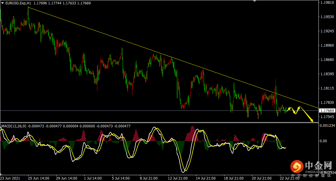The width and height of the screenshot is (336, 181).
Task: Click the 1.19530 price axis label
Action: 327,17
